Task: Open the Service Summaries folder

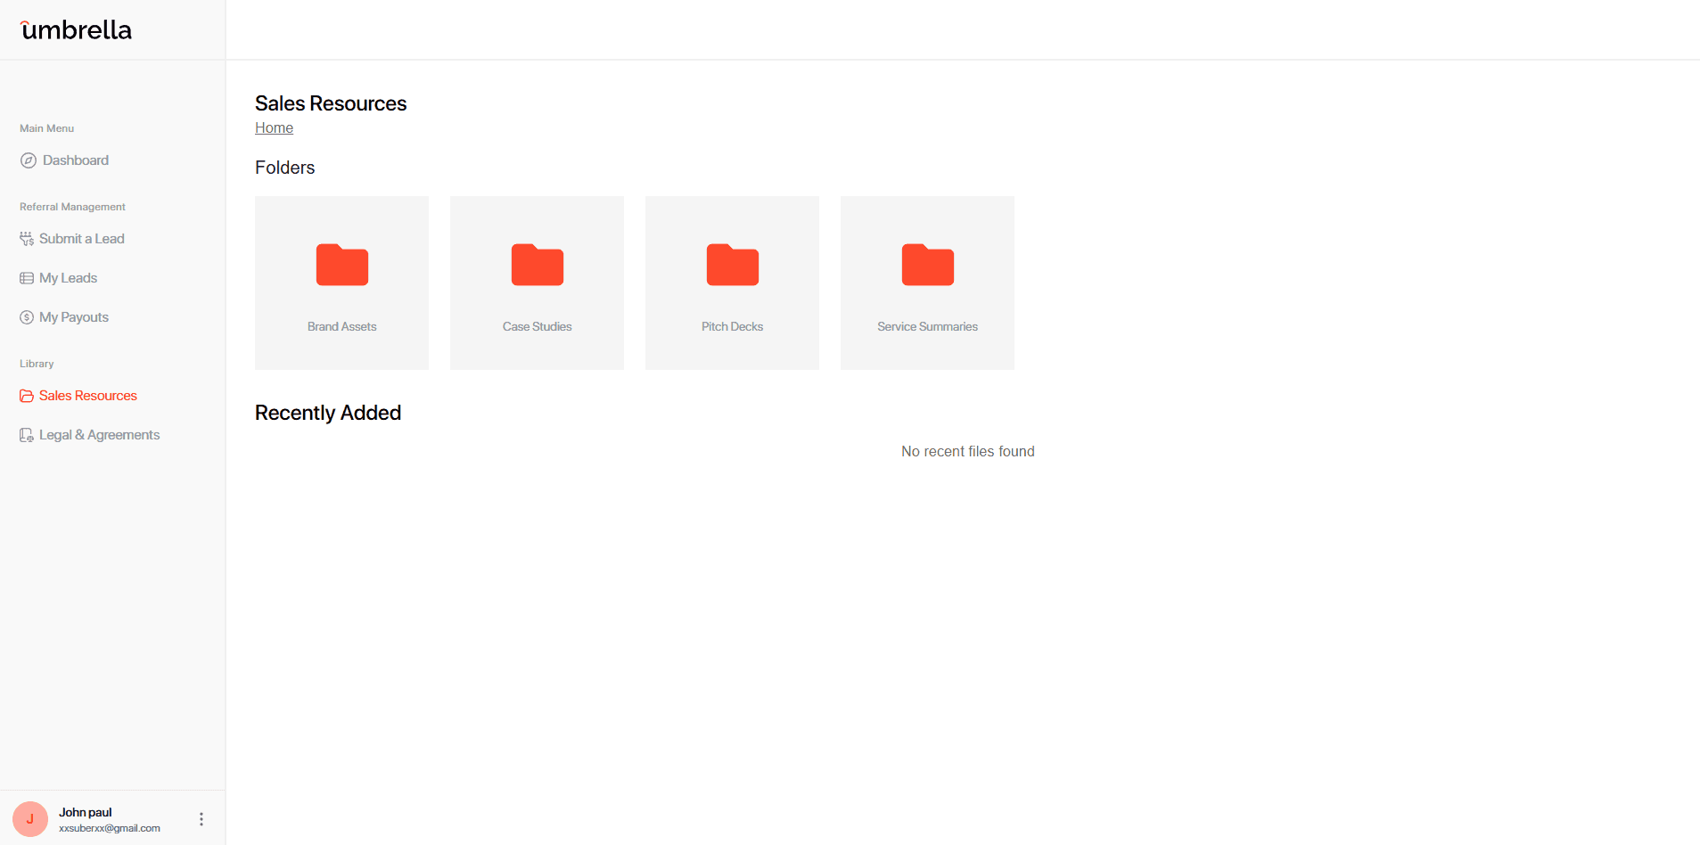Action: 927,283
